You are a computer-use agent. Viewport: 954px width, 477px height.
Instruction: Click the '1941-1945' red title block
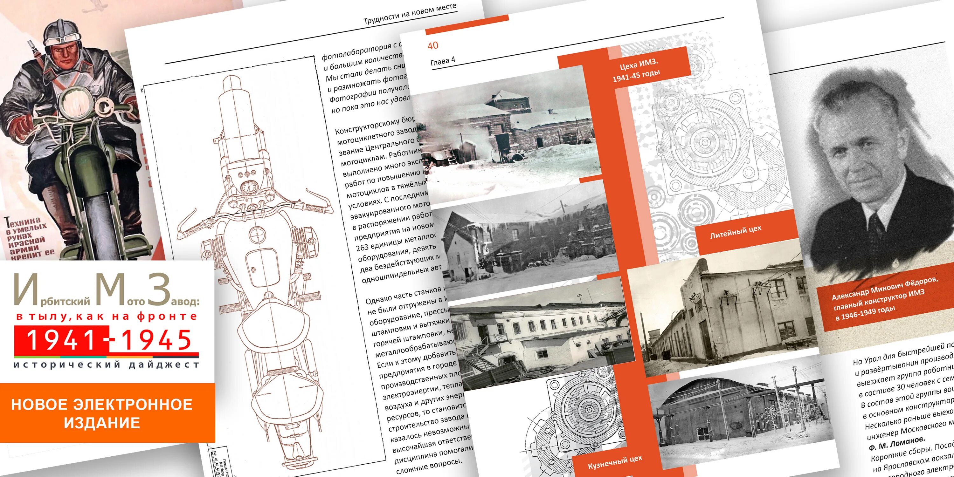click(107, 341)
